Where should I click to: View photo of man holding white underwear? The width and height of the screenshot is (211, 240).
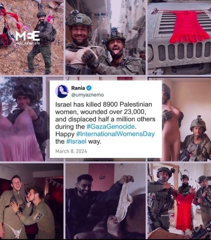[105, 201]
